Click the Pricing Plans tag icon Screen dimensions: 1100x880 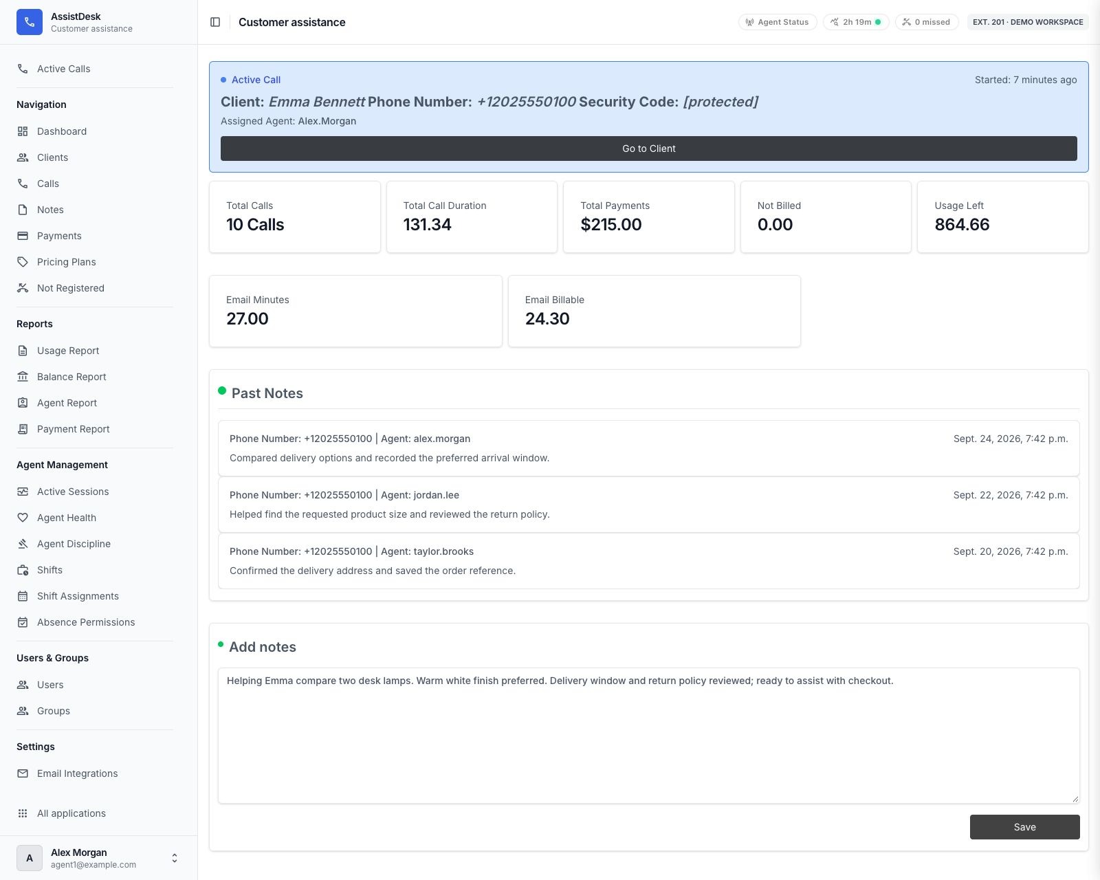(x=23, y=262)
